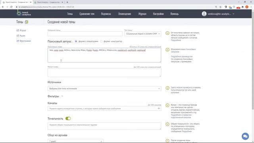Select the constructor form radio button
The image size is (254, 143).
click(x=101, y=41)
